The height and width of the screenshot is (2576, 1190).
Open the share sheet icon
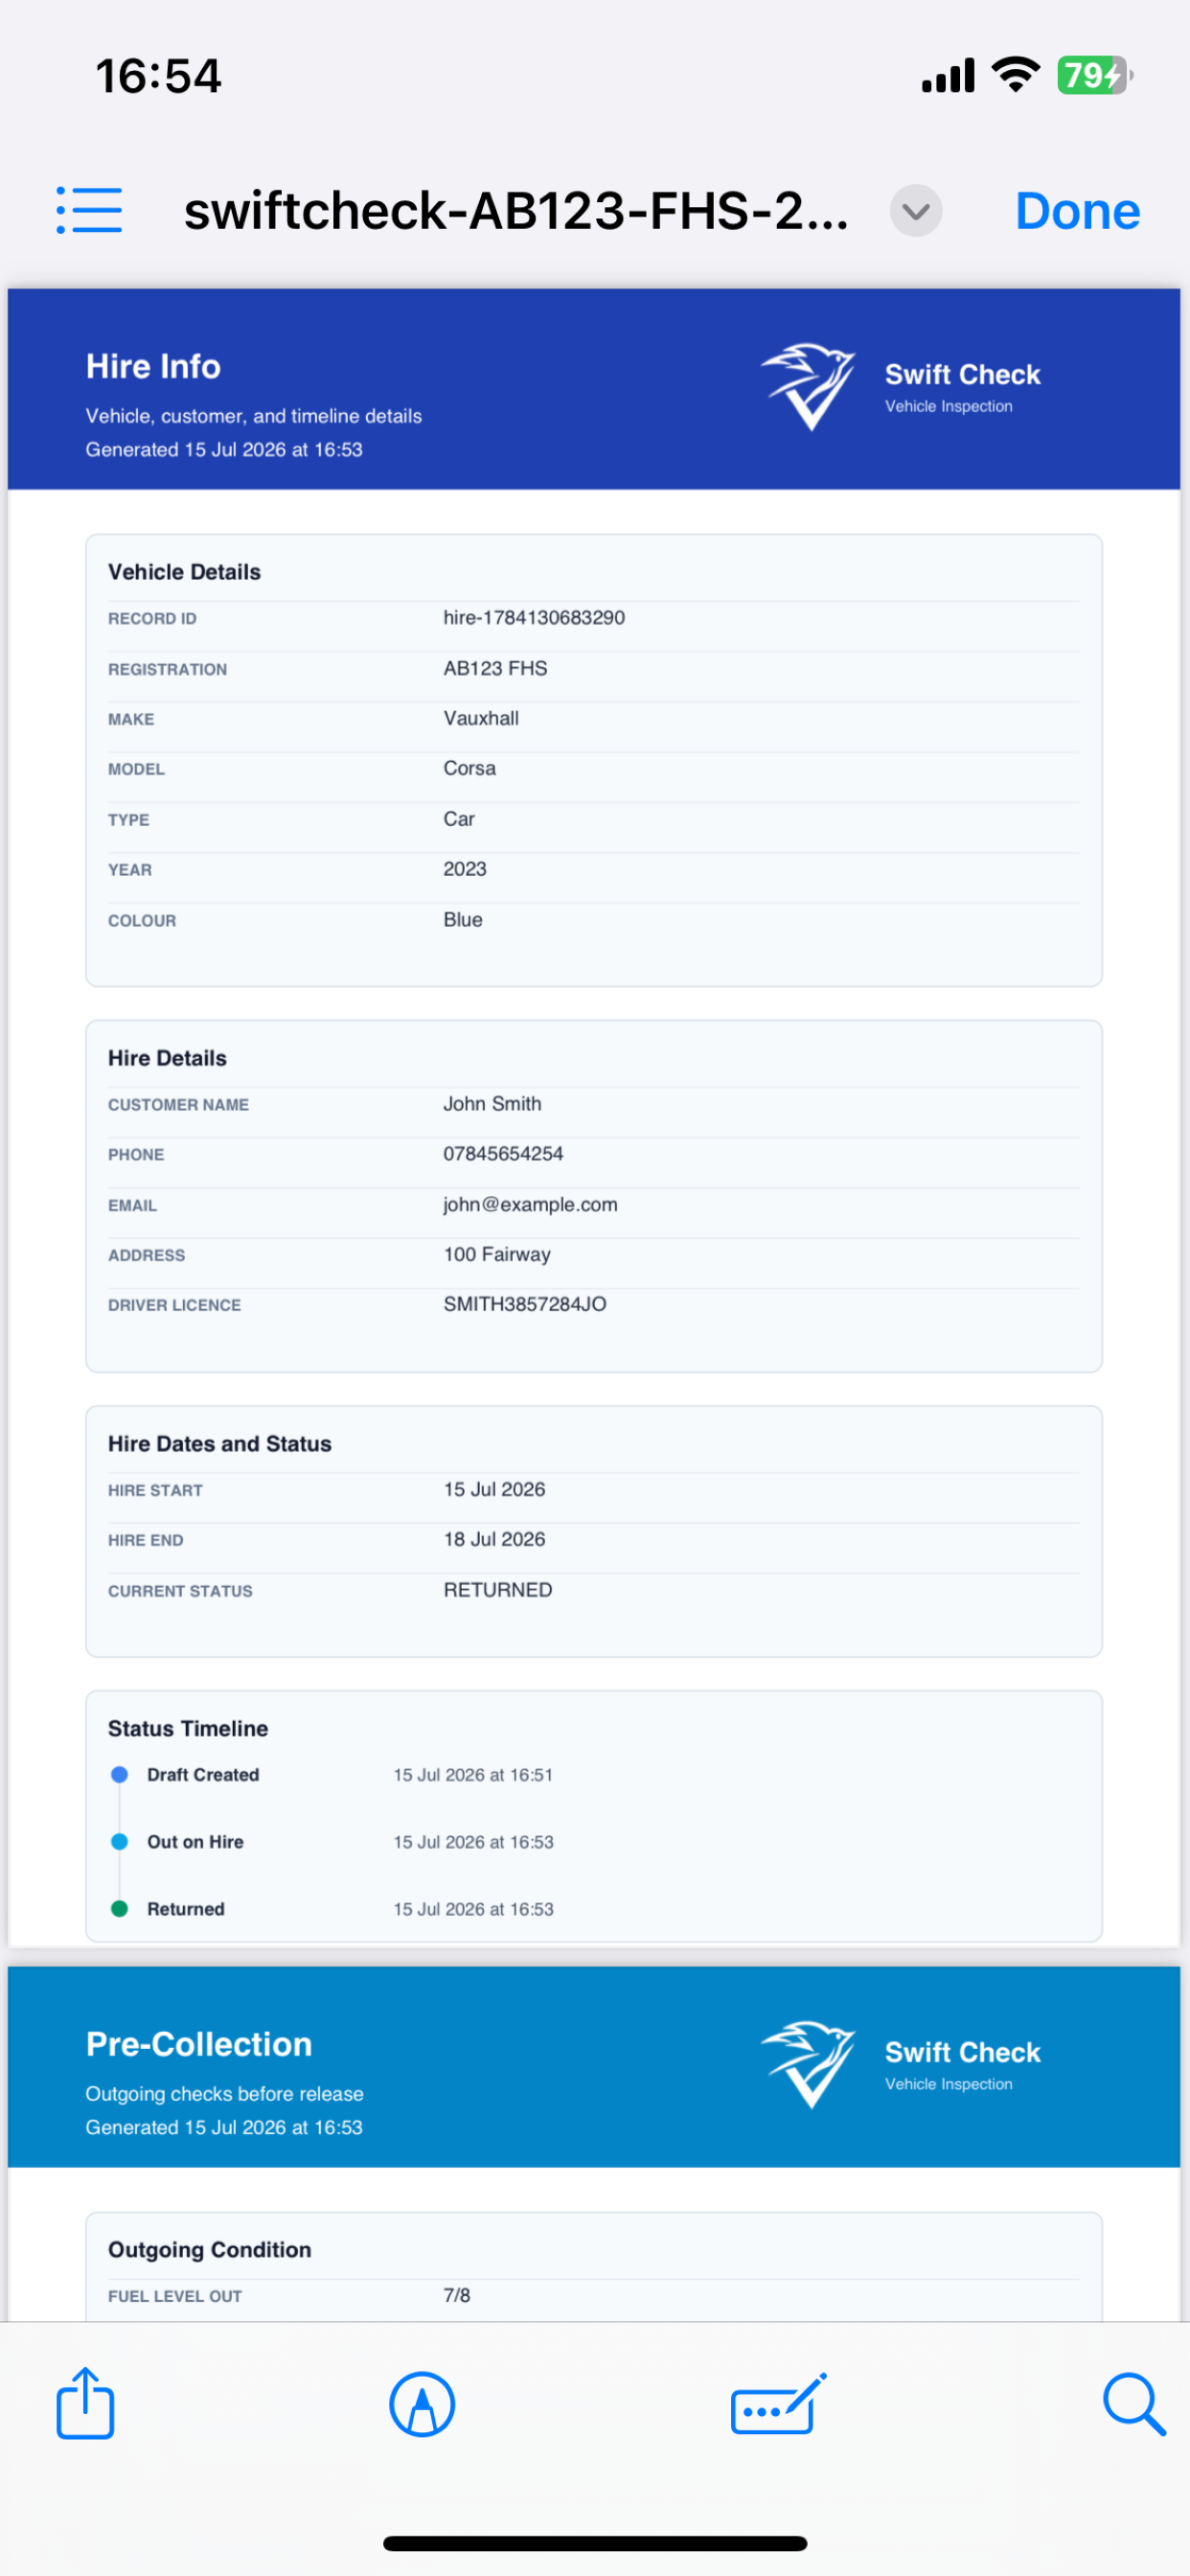pyautogui.click(x=85, y=2403)
